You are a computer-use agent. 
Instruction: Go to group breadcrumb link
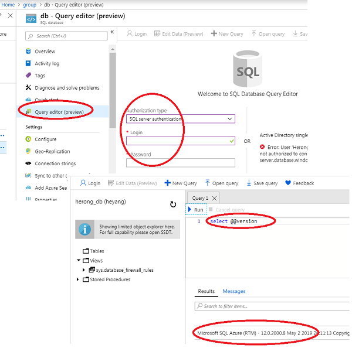click(x=30, y=5)
